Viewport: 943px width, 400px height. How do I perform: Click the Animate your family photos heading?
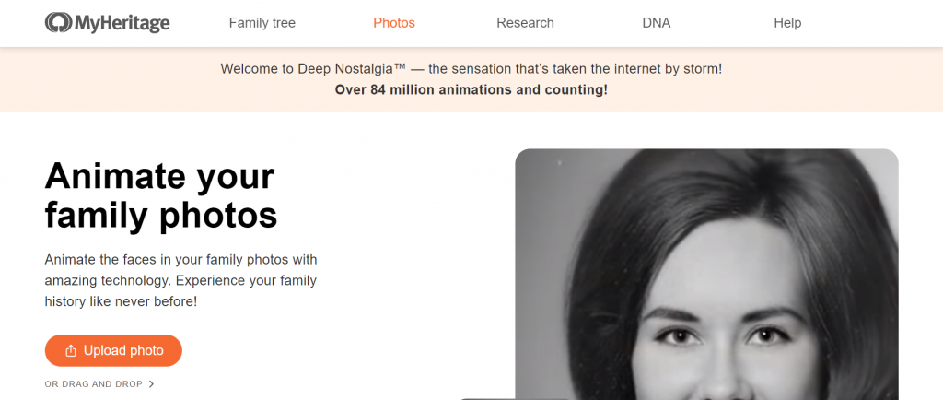pyautogui.click(x=160, y=195)
